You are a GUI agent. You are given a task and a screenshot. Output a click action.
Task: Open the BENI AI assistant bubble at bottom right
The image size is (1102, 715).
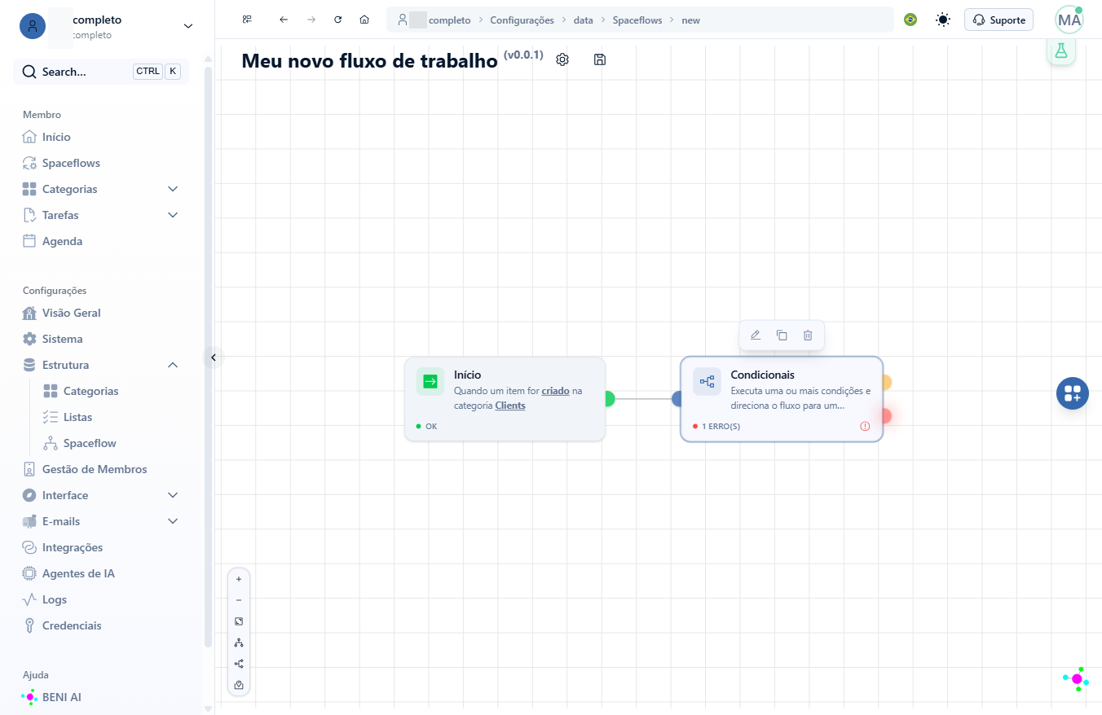point(1077,679)
